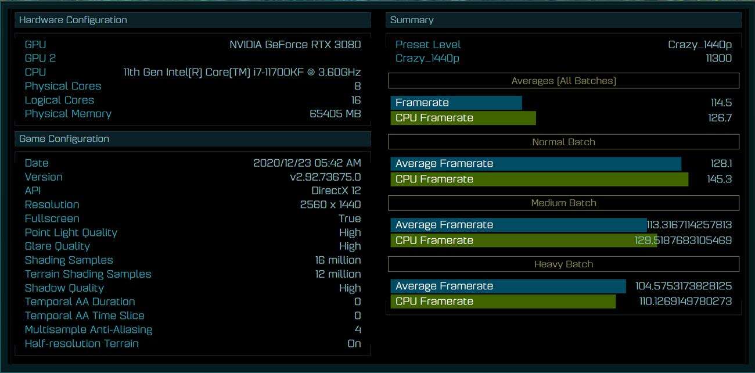Image resolution: width=755 pixels, height=373 pixels.
Task: Select the CPU Framerate bar in Heavy Batch
Action: coord(503,301)
